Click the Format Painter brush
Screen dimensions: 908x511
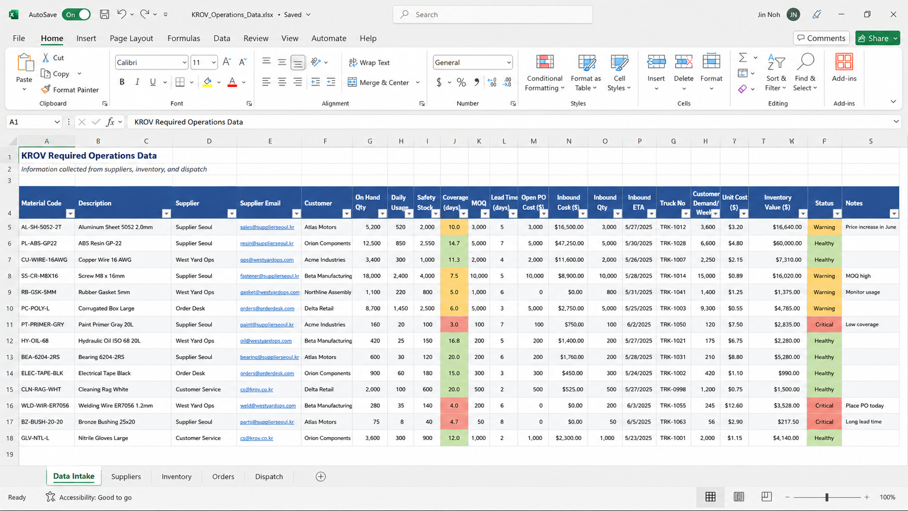tap(46, 90)
